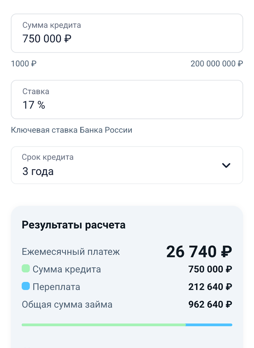Click the Ключевая ставка Банка России link
Viewport: 254px width, 348px height.
(x=71, y=130)
